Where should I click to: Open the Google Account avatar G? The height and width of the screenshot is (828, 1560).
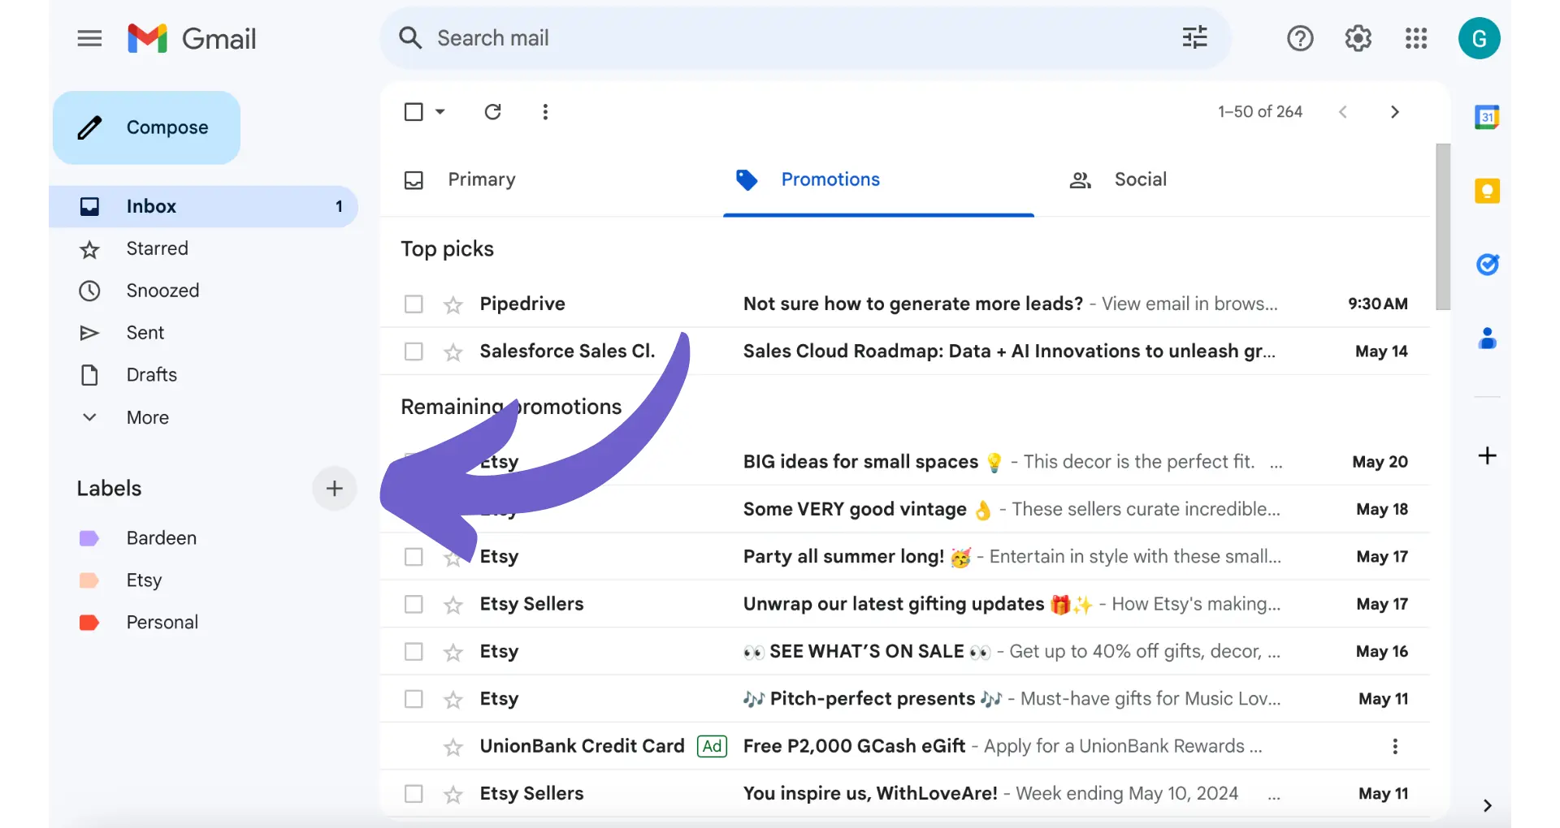[1479, 38]
